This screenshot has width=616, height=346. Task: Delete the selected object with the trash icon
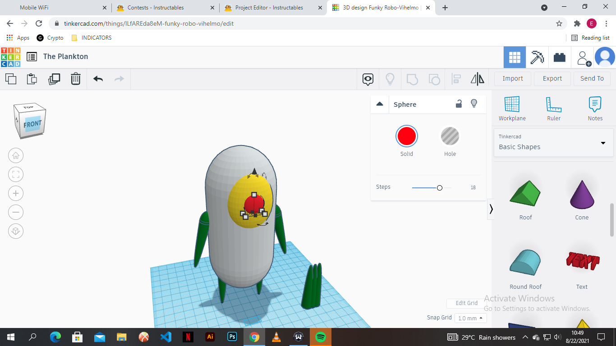point(75,79)
